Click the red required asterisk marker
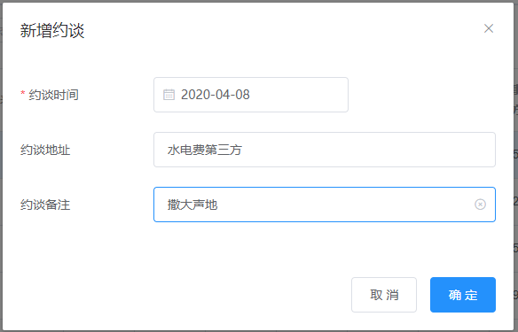Viewport: 518px width, 332px height. pyautogui.click(x=23, y=93)
